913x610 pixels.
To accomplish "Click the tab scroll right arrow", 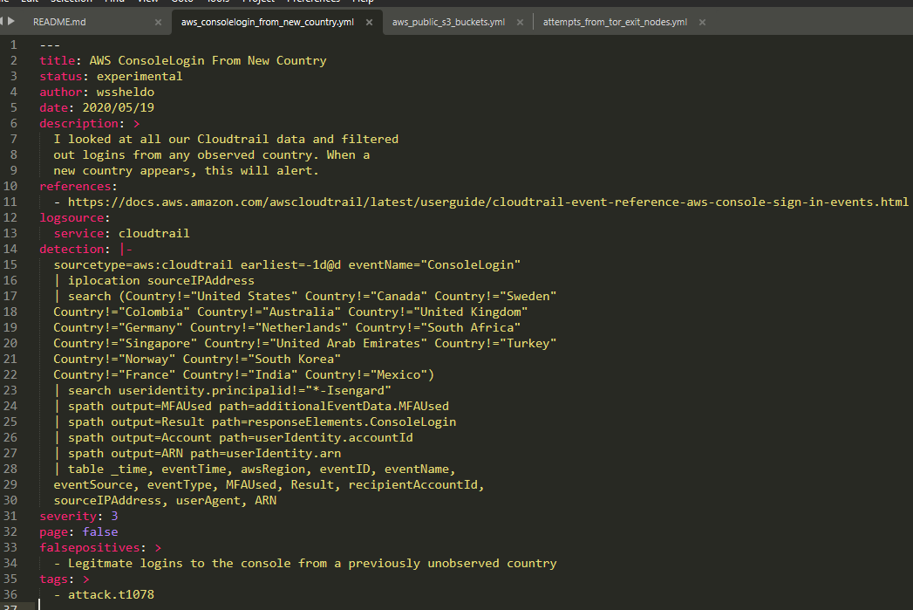I will click(x=11, y=21).
